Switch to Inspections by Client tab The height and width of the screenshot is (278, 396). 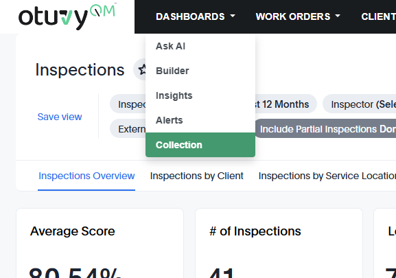(197, 176)
